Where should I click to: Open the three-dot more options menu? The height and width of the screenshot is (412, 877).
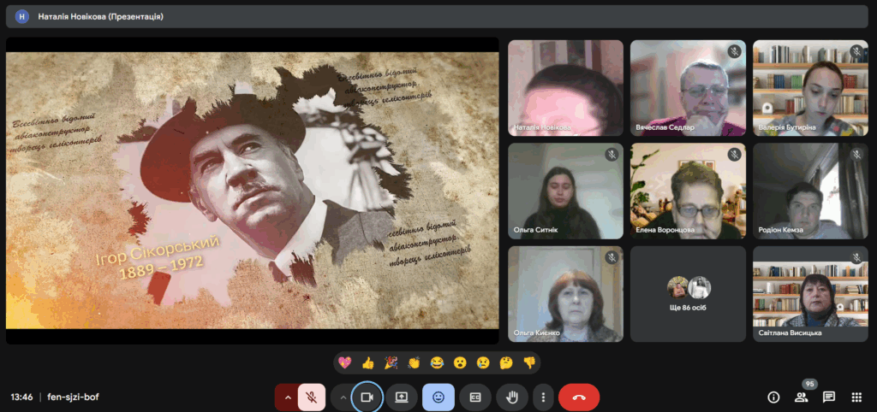pos(542,397)
